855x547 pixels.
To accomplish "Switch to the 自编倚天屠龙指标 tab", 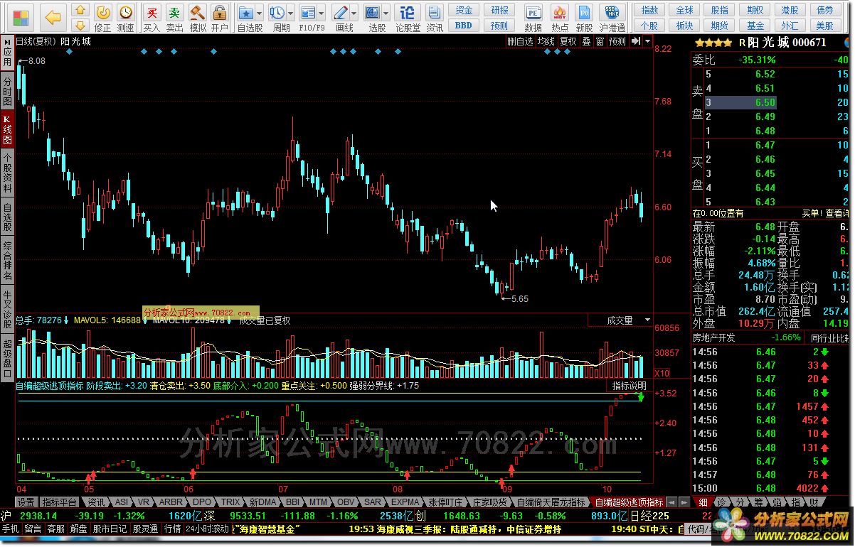I will [x=551, y=502].
